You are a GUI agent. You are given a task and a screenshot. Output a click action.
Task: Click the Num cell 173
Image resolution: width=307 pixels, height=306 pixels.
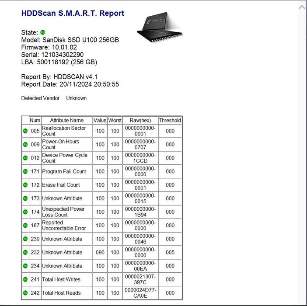(x=35, y=198)
